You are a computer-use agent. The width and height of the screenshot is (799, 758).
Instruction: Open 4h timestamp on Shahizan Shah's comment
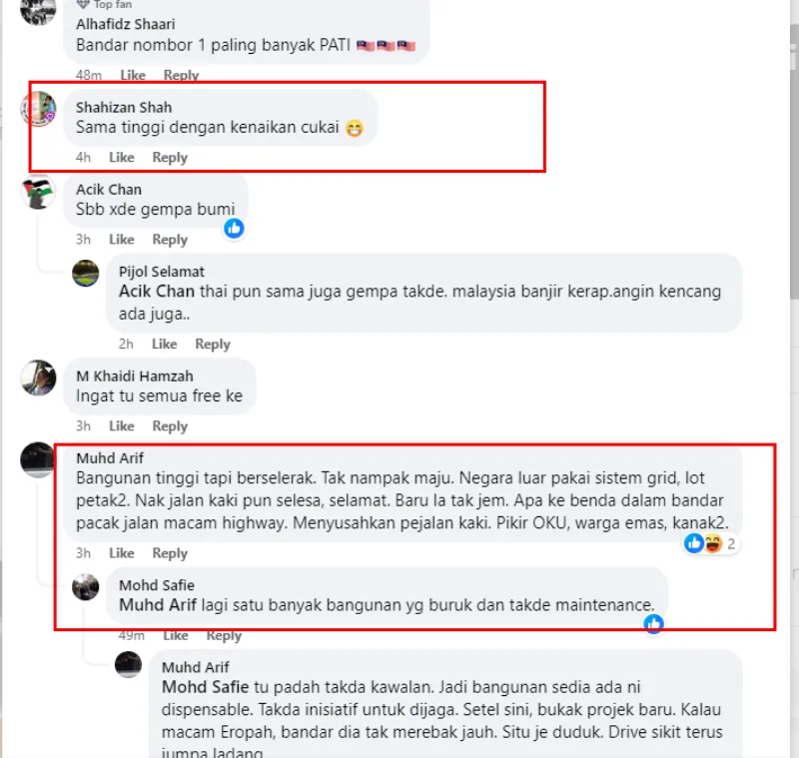[x=83, y=157]
